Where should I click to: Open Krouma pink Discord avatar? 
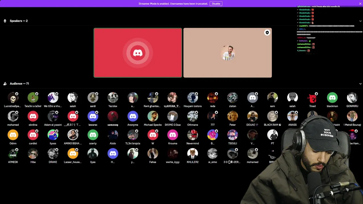coord(172,135)
